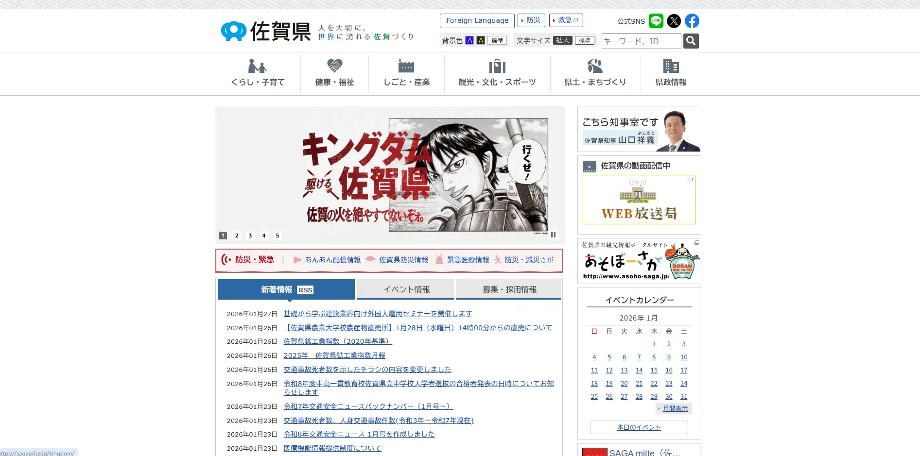Screen dimensions: 920x456
Task: Expand the 防災 header link
Action: 531,20
